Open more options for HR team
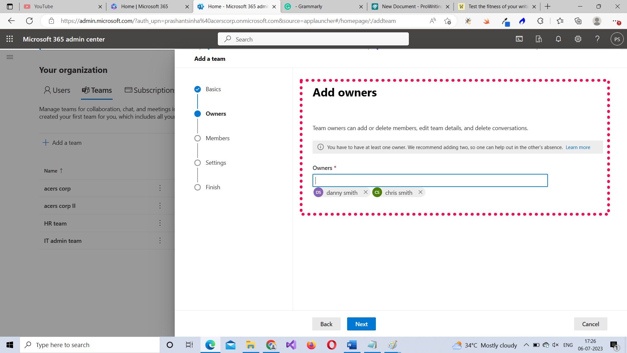 pos(160,223)
